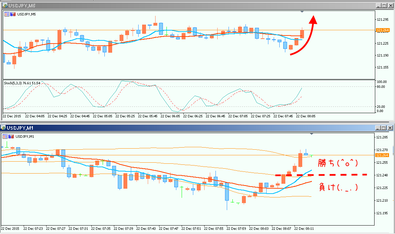This screenshot has width=395, height=234.
Task: Select the red dashed horizontal line
Action: point(321,175)
